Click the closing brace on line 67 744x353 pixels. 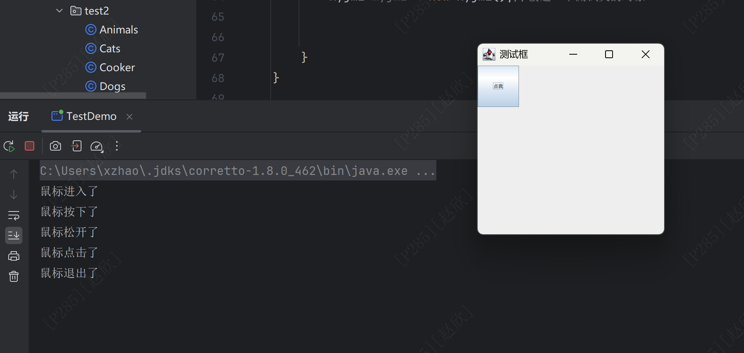(x=304, y=57)
